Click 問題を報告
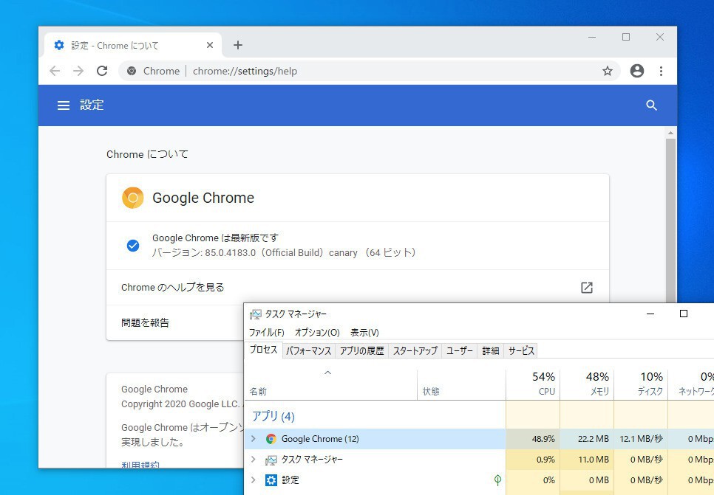The image size is (714, 495). (146, 322)
